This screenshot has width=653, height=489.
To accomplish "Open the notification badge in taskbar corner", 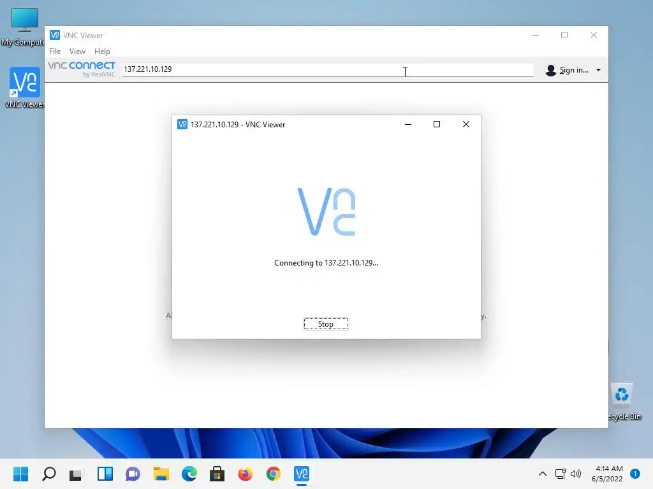I will tap(635, 474).
